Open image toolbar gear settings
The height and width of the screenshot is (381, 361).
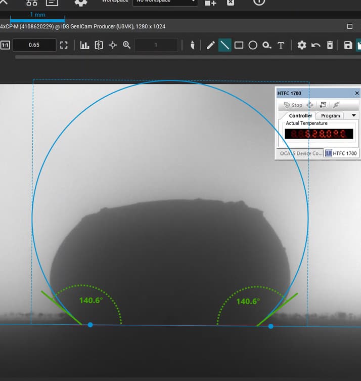click(x=302, y=45)
